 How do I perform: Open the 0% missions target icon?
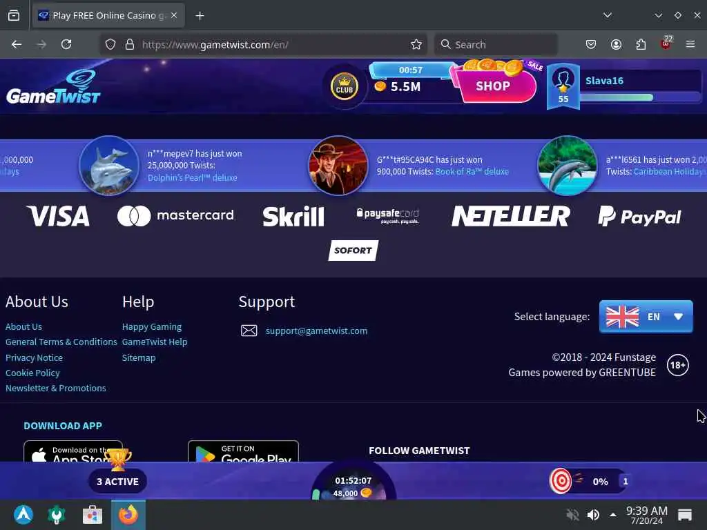tap(561, 481)
